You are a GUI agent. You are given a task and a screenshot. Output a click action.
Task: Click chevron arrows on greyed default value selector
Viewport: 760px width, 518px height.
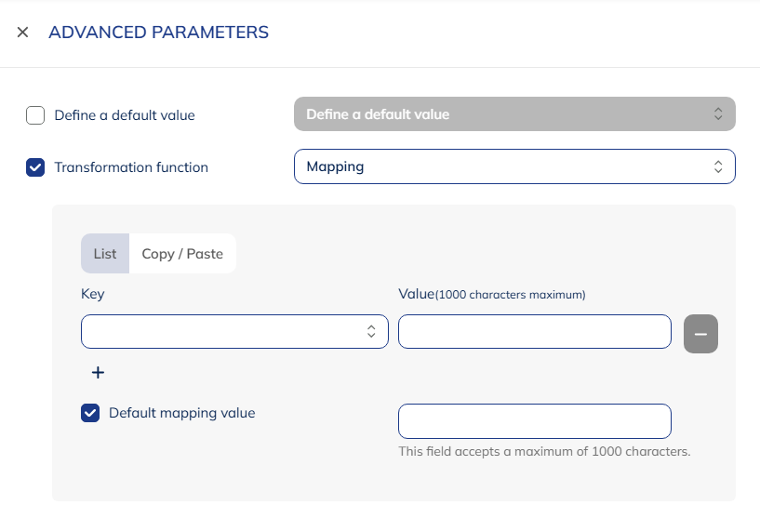717,114
